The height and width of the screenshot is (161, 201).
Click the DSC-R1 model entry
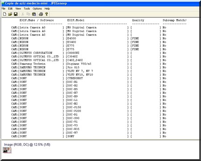[x=72, y=115]
